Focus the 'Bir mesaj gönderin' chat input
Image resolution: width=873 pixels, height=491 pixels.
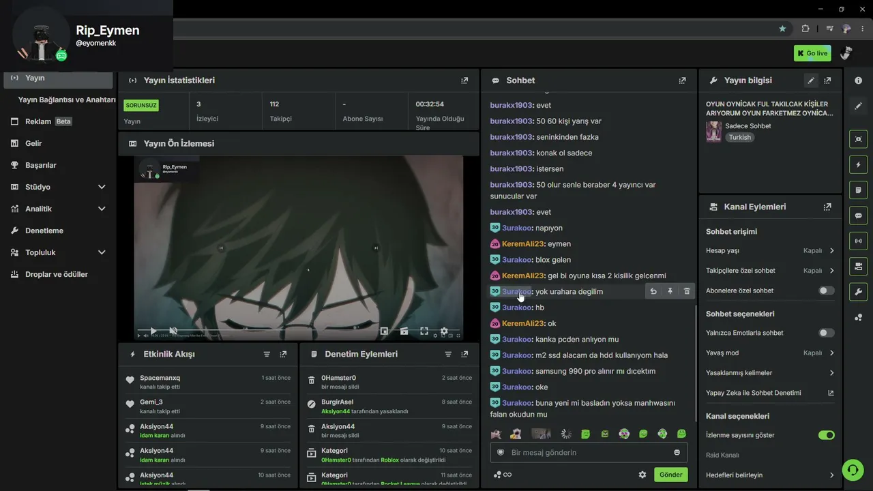[589, 452]
